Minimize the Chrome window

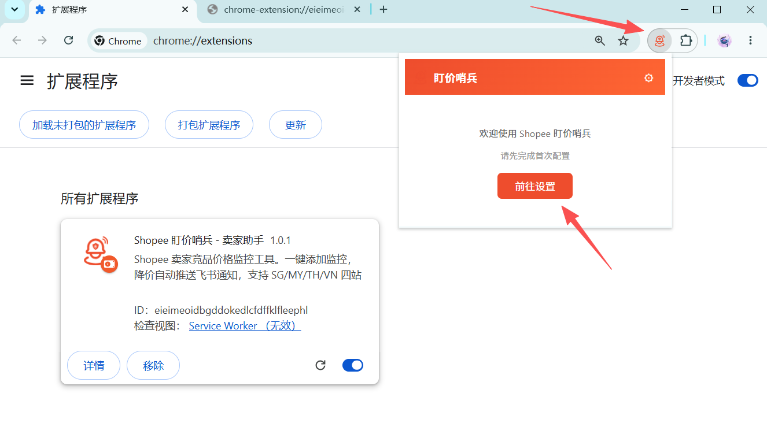[685, 9]
